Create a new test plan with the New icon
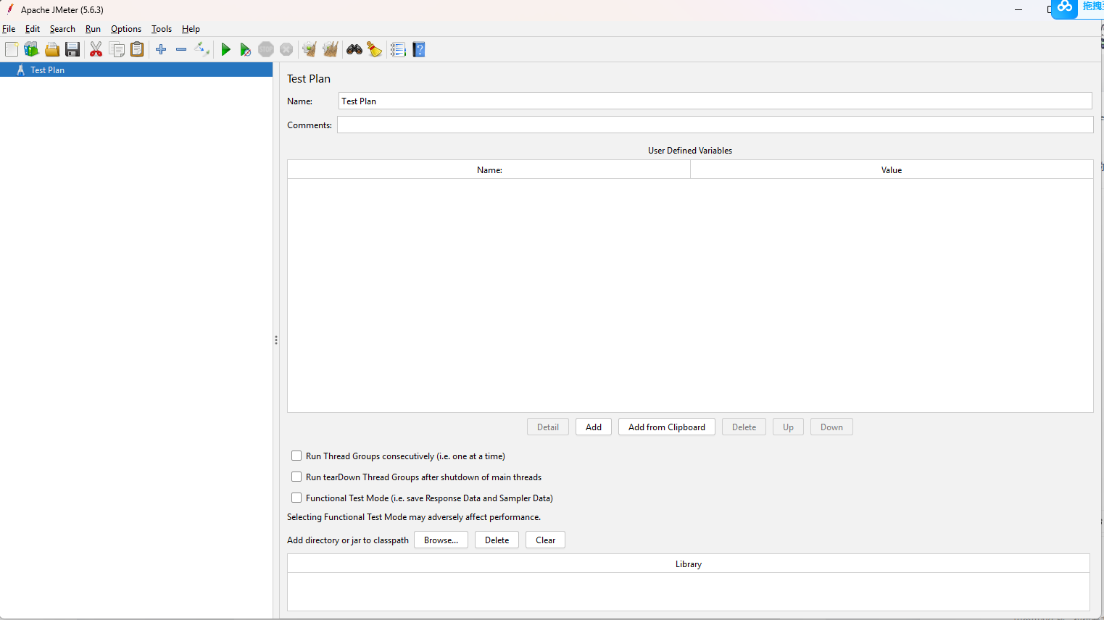This screenshot has width=1104, height=620. tap(12, 49)
